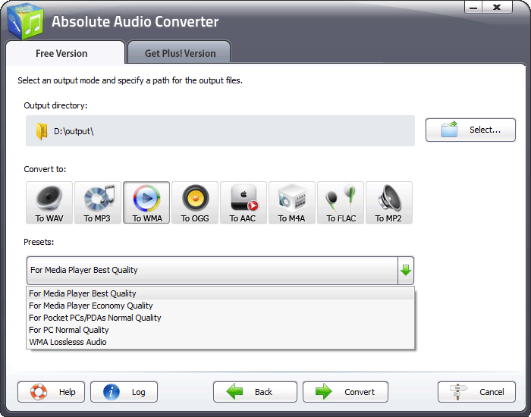Go Back to the previous step
The image size is (531, 417).
(x=256, y=392)
